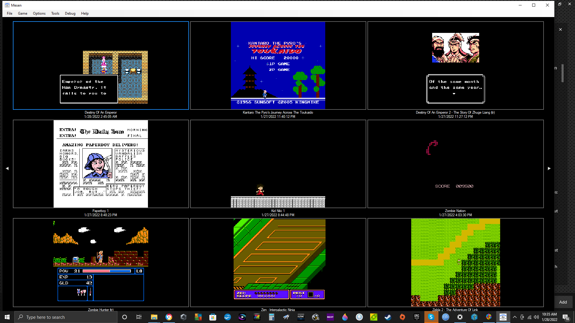Select the Zombie Hunter game thumbnail
This screenshot has width=575, height=323.
pos(101,263)
